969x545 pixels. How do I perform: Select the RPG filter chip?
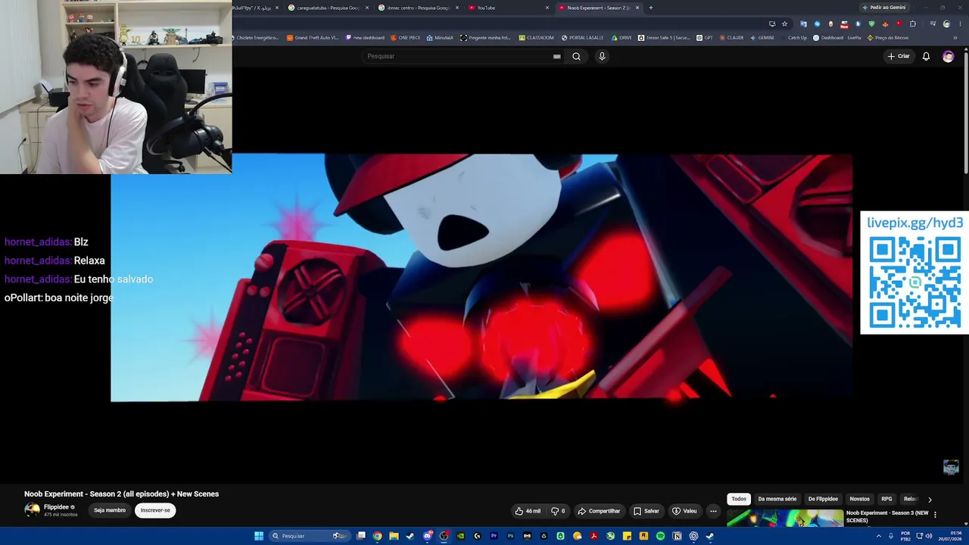(886, 499)
